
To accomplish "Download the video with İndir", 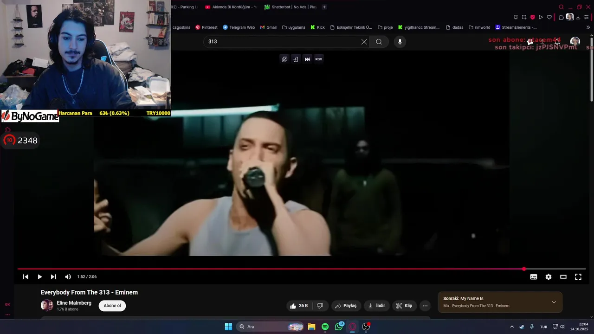I will 377,306.
